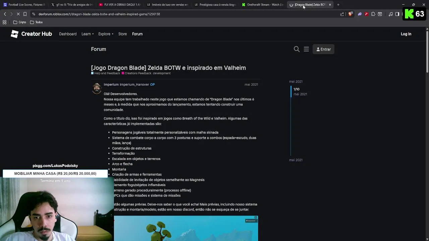This screenshot has height=241, width=429.
Task: Switch to the g1 no X tab
Action: point(72,5)
